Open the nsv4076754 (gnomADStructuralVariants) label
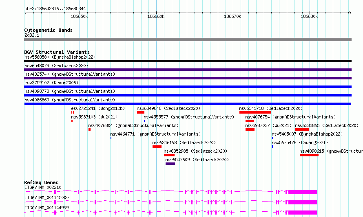The height and width of the screenshot is (217, 363). (x=290, y=117)
